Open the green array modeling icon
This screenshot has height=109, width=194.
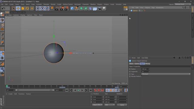86,8
